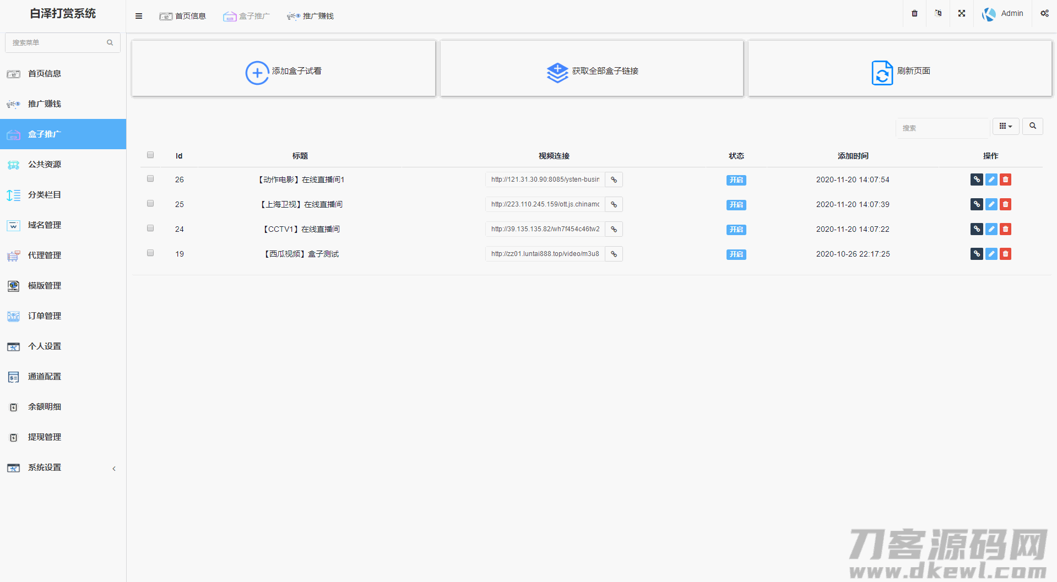The width and height of the screenshot is (1057, 582).
Task: Collapse sidebar with hamburger menu icon
Action: [139, 16]
